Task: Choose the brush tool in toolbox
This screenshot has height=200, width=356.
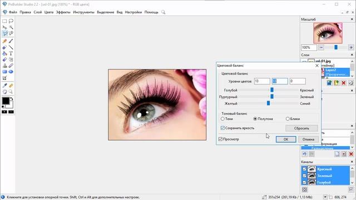Action: pyautogui.click(x=11, y=41)
